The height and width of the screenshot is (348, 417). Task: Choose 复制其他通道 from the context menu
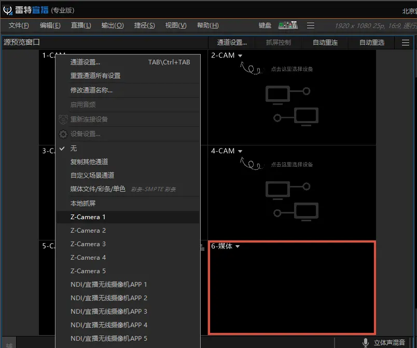tap(128, 162)
